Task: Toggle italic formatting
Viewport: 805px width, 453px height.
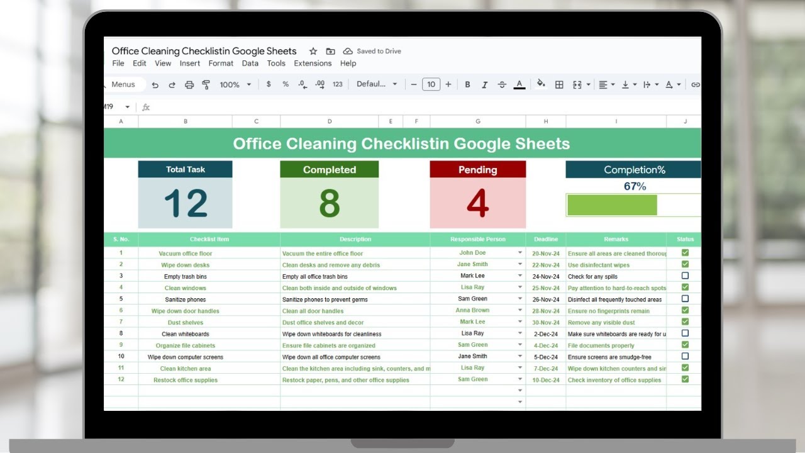Action: coord(484,84)
